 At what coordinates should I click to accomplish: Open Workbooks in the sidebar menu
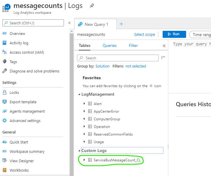[19, 170]
